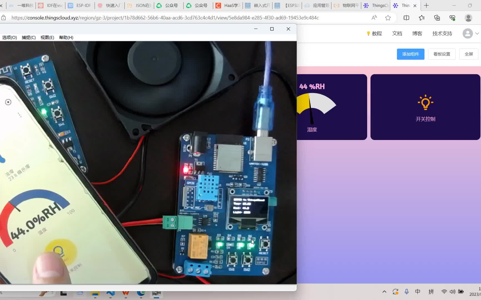Open File Explorer from taskbar
The image size is (481, 300).
(95, 293)
